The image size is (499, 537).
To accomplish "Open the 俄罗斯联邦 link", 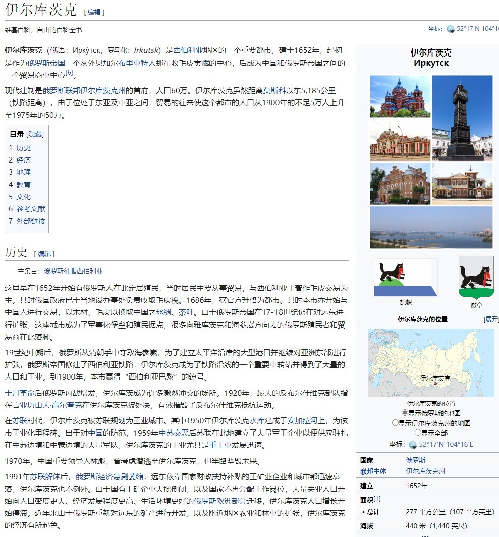I will point(62,91).
